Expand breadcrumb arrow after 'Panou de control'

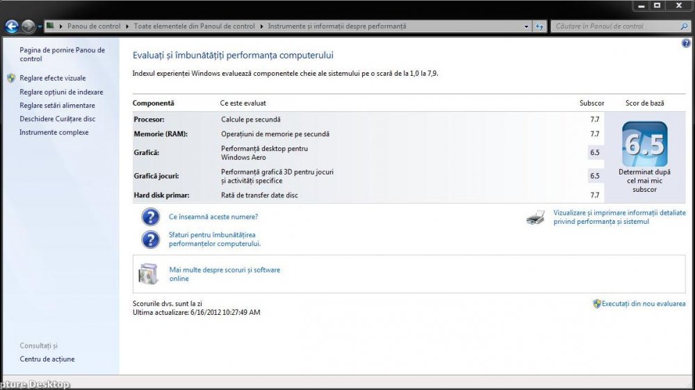[x=127, y=26]
